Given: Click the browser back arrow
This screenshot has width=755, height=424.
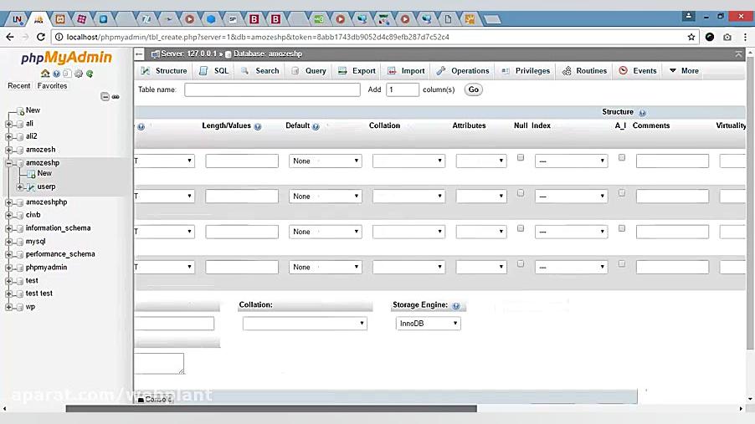Looking at the screenshot, I should 10,37.
